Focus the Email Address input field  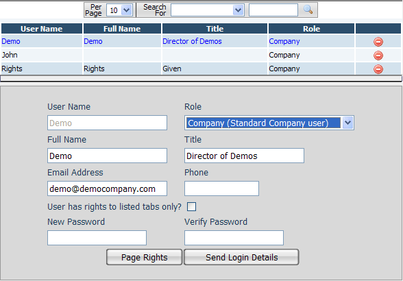point(107,188)
